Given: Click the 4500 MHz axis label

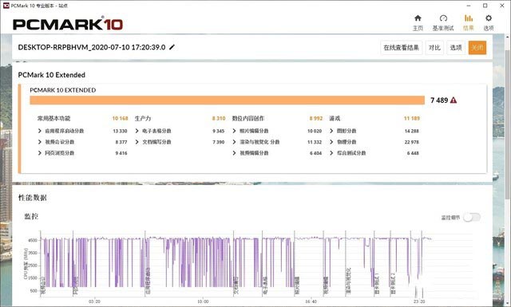Looking at the screenshot, I should (x=33, y=240).
